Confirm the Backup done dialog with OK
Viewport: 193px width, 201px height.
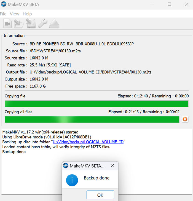100,195
